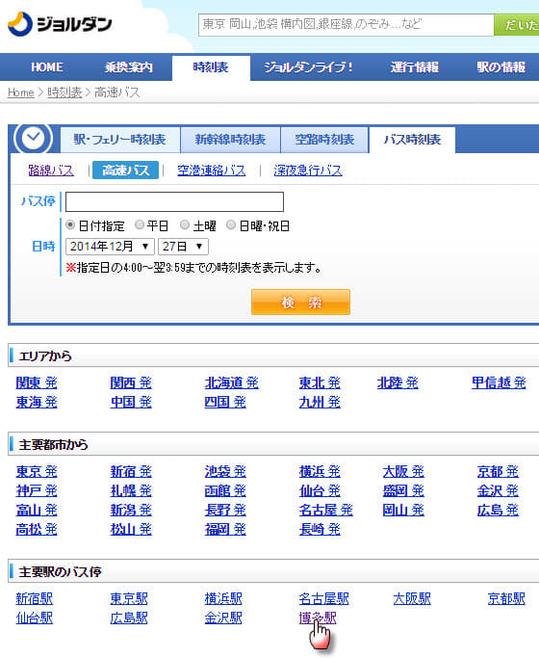Click the 時刻表 breadcrumb link

(x=64, y=92)
